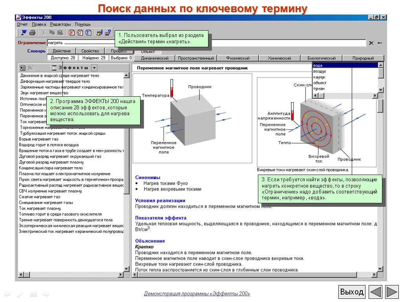Click the help book icon with question mark
Screen dimensions: 402x302
pyautogui.click(x=108, y=33)
